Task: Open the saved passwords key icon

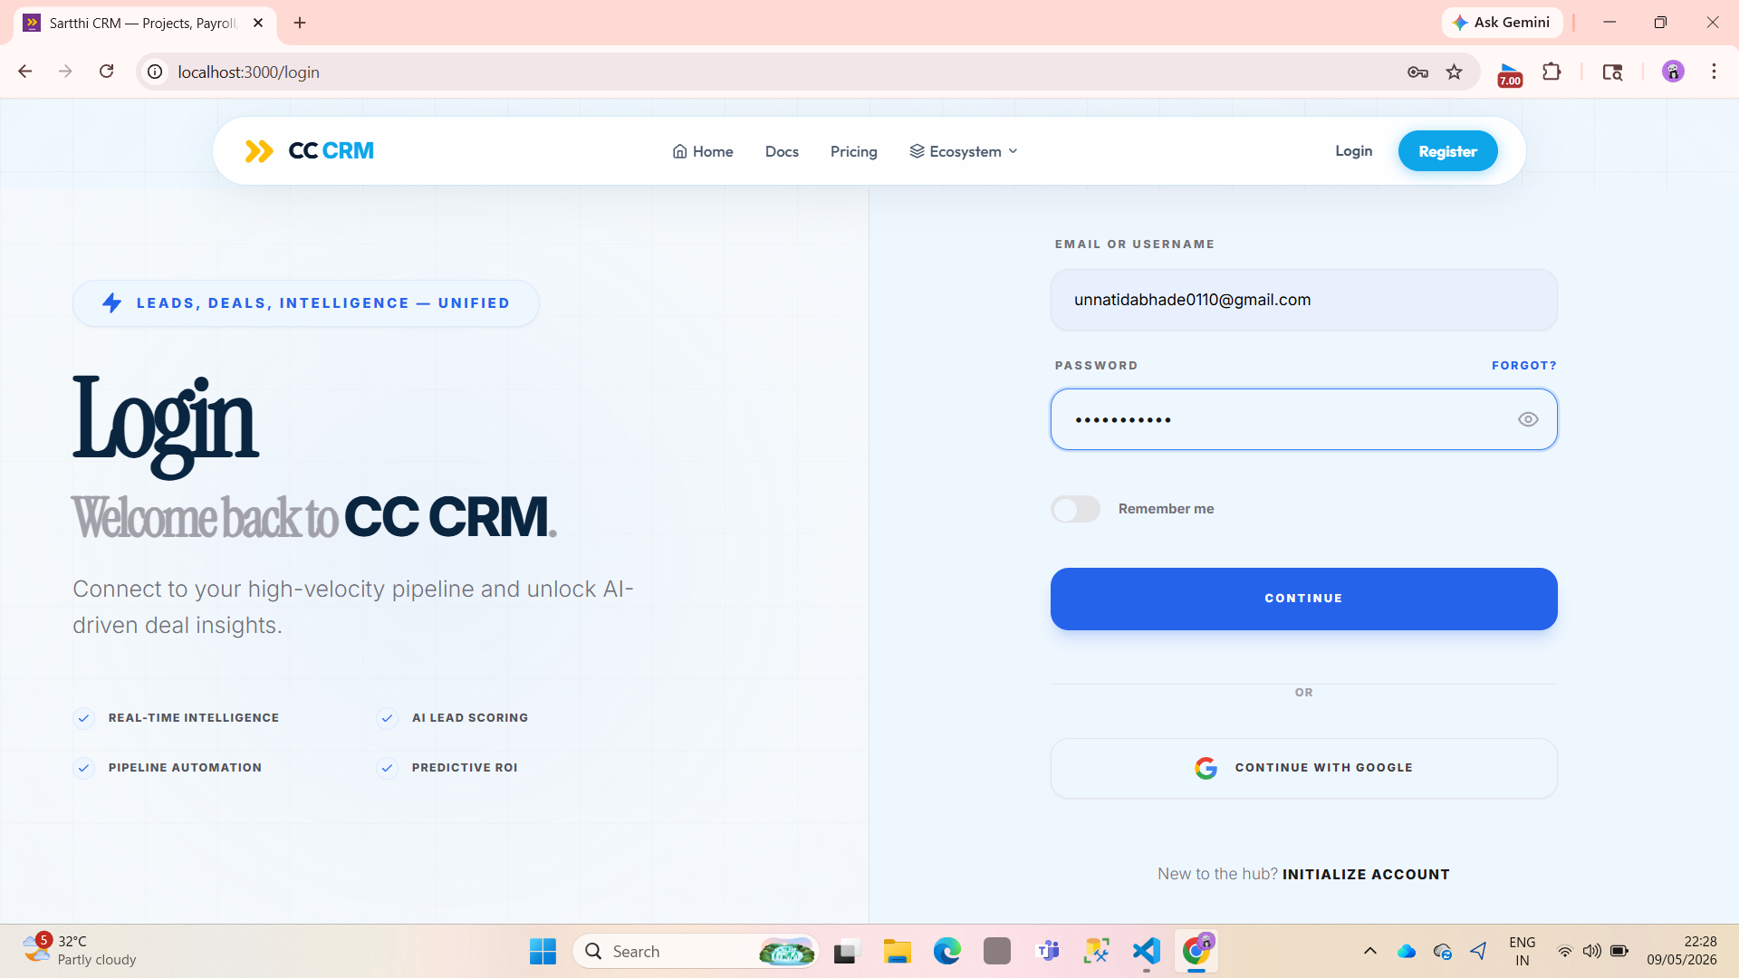Action: (1417, 72)
